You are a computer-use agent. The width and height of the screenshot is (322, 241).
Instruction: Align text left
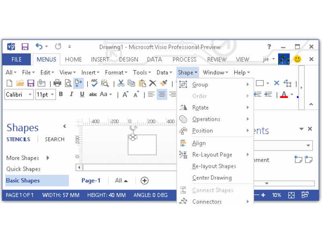click(x=151, y=94)
